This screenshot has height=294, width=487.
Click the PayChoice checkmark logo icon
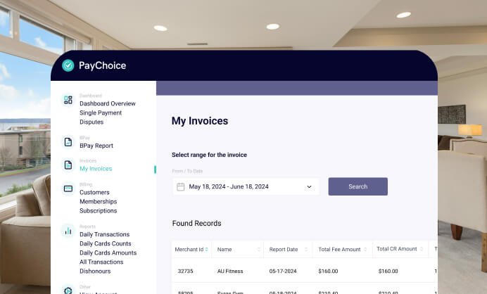coord(68,65)
